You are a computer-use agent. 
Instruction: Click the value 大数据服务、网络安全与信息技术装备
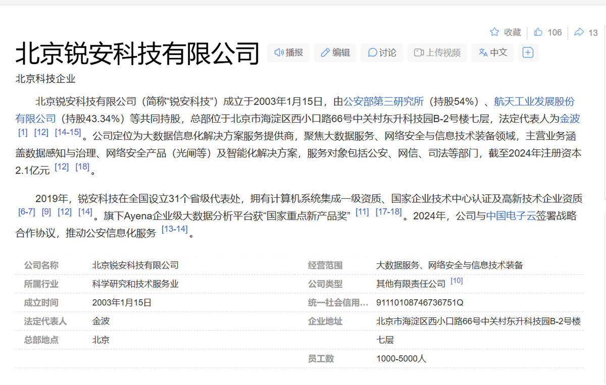click(x=450, y=265)
